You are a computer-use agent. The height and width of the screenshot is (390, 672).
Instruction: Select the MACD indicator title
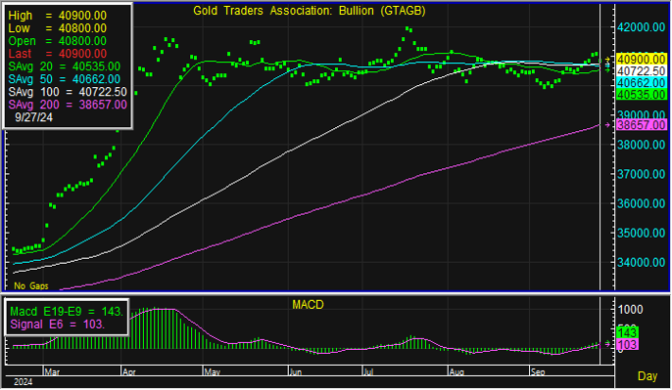click(x=308, y=305)
